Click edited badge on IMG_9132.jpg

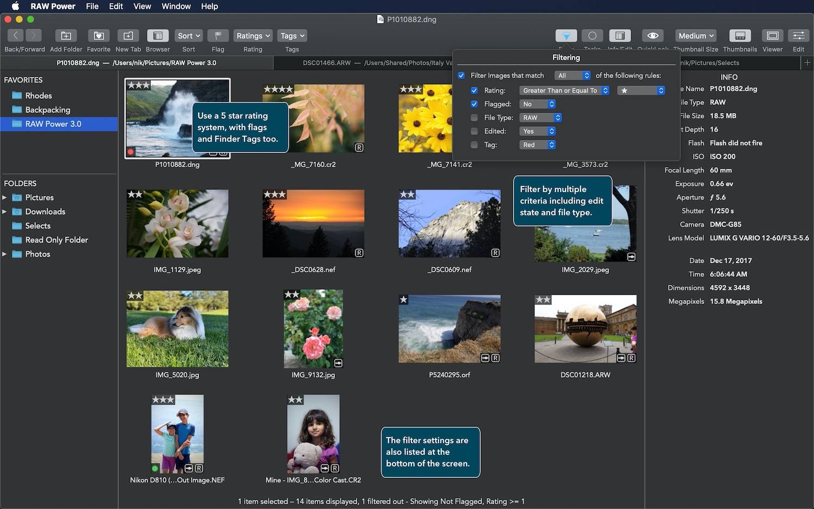pyautogui.click(x=338, y=363)
